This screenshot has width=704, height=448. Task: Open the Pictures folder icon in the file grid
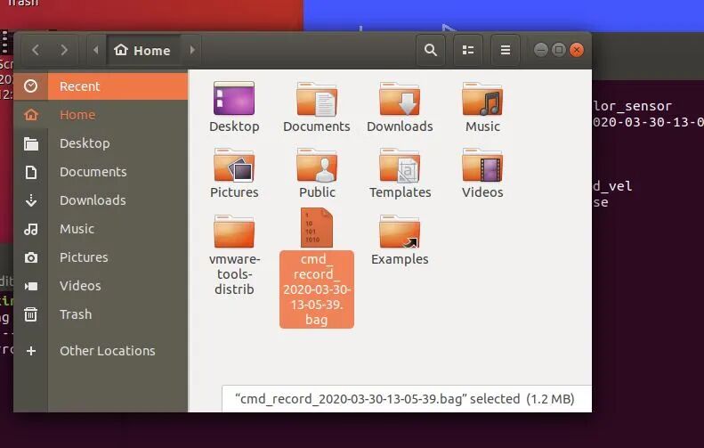click(234, 165)
